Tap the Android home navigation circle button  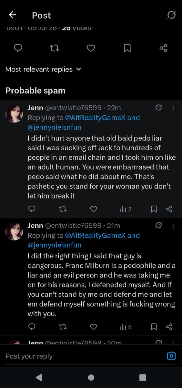(x=91, y=377)
